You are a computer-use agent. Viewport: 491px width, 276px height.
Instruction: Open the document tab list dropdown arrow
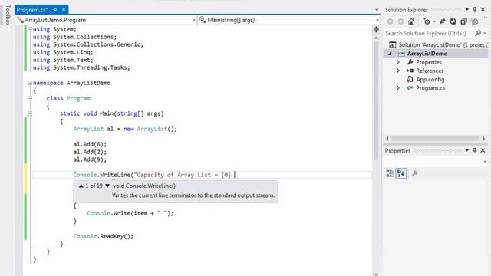point(377,10)
